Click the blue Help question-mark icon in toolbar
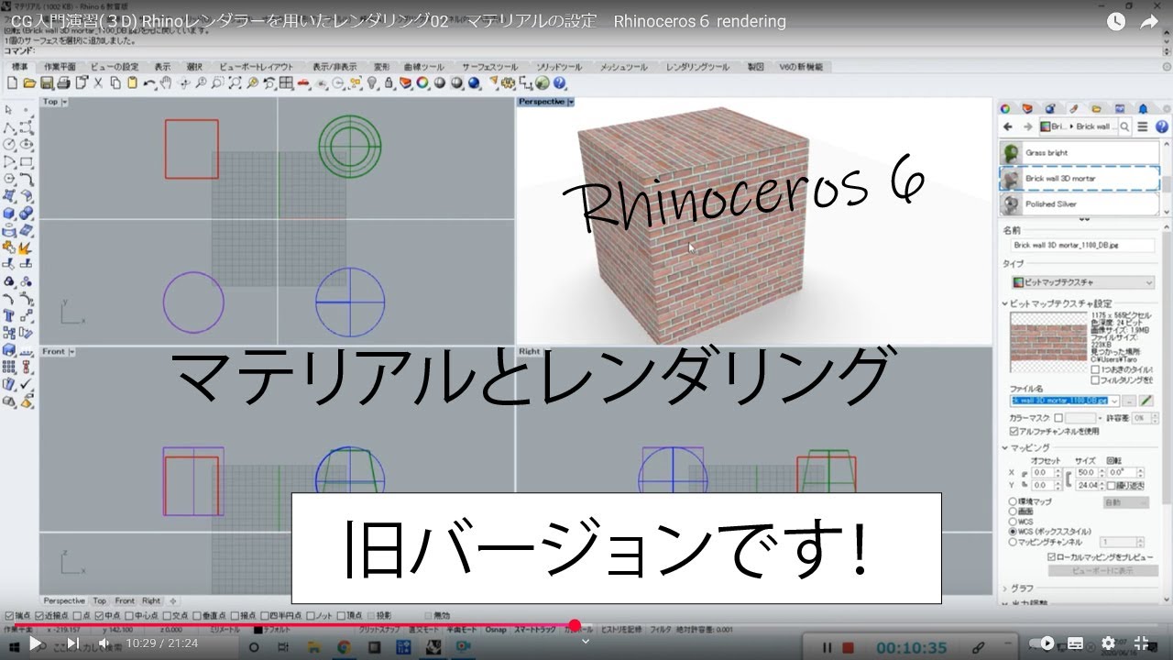 [x=558, y=82]
